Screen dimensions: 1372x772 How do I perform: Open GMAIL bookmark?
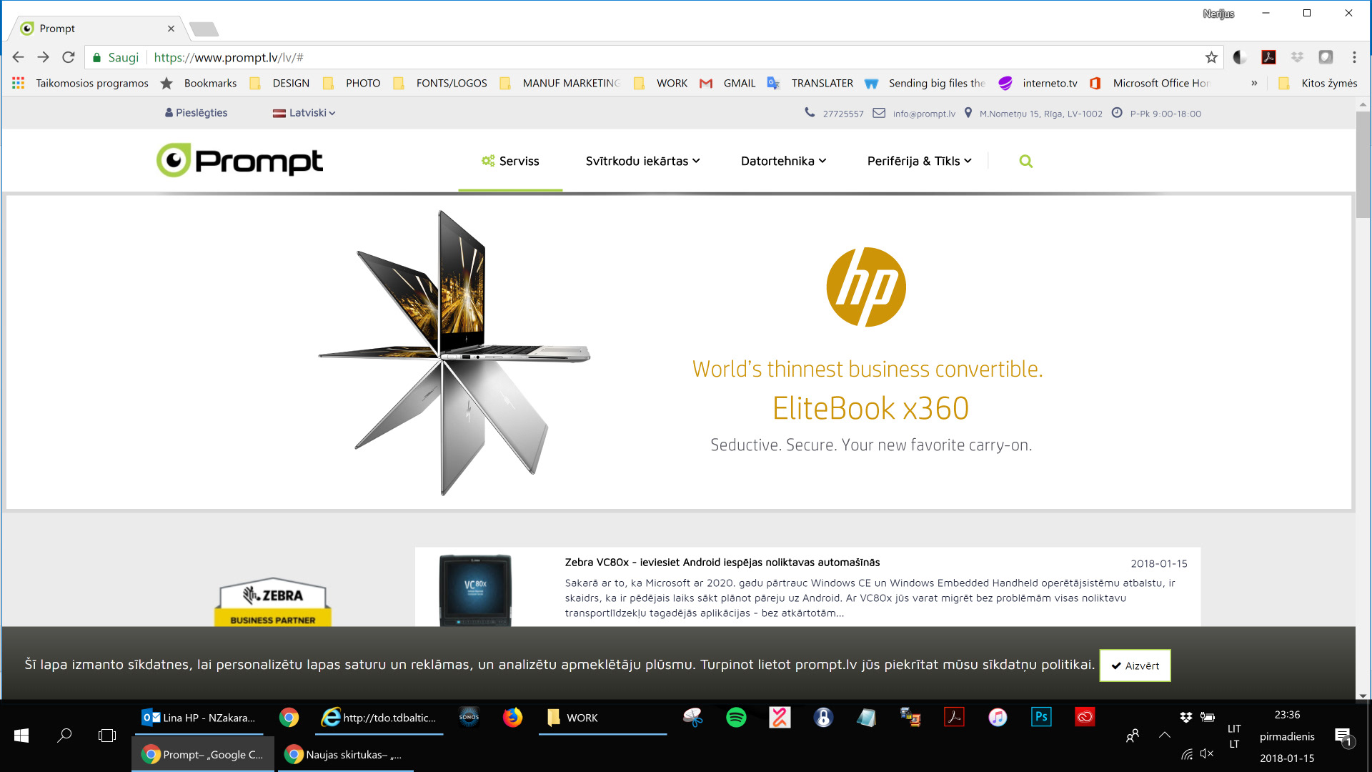727,83
